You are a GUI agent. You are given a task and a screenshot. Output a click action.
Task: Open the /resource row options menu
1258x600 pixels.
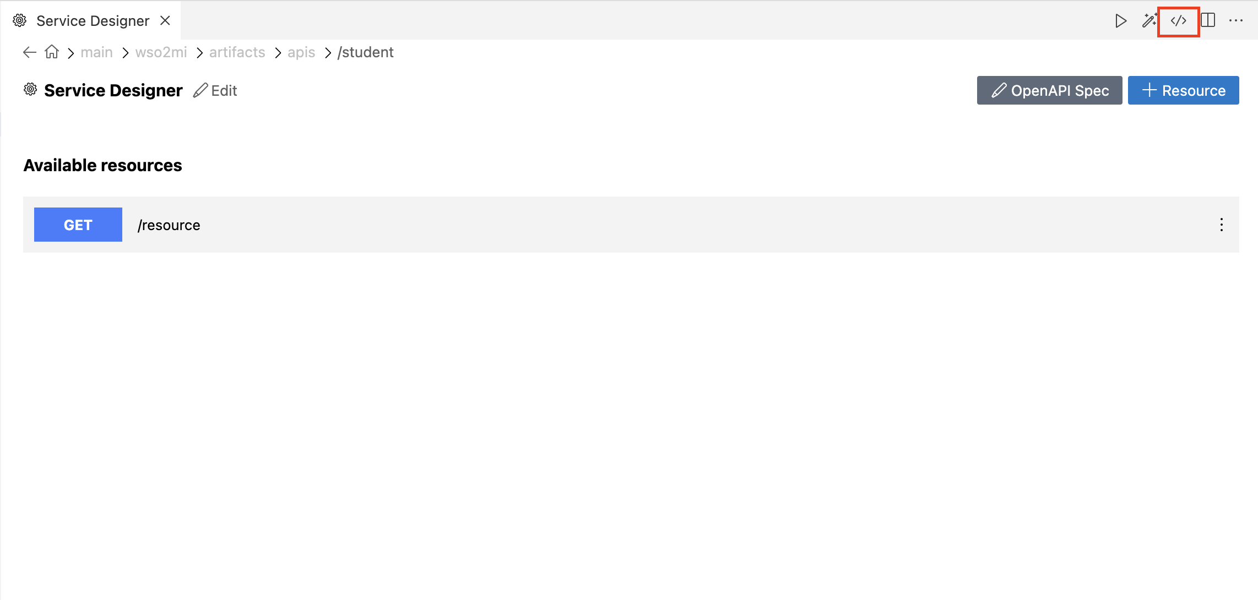1221,225
